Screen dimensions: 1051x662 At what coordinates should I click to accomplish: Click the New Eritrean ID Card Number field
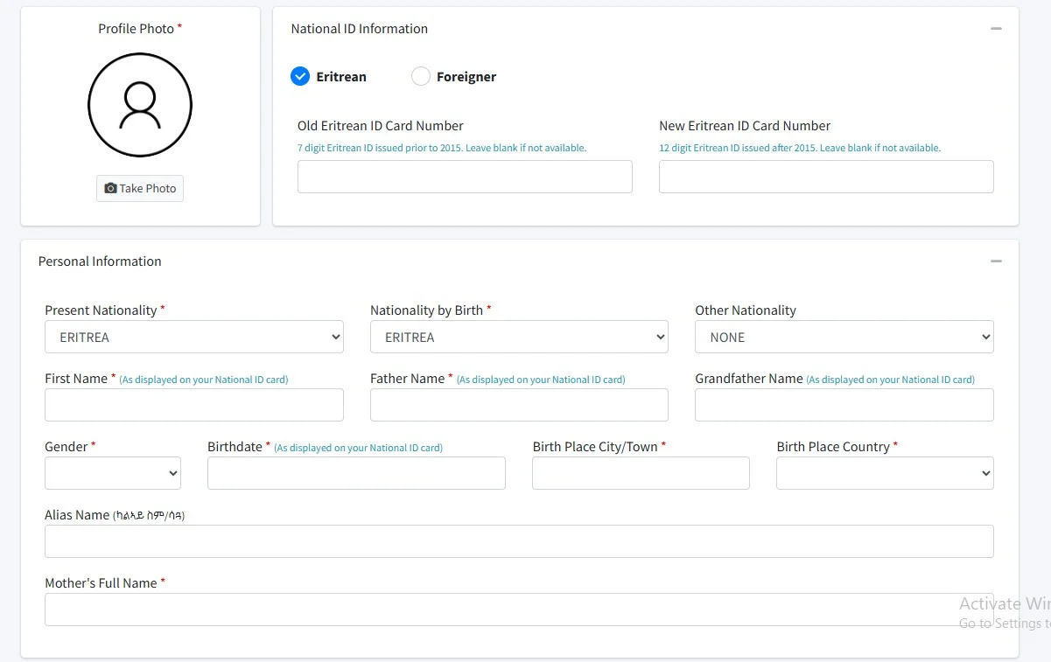click(x=826, y=177)
